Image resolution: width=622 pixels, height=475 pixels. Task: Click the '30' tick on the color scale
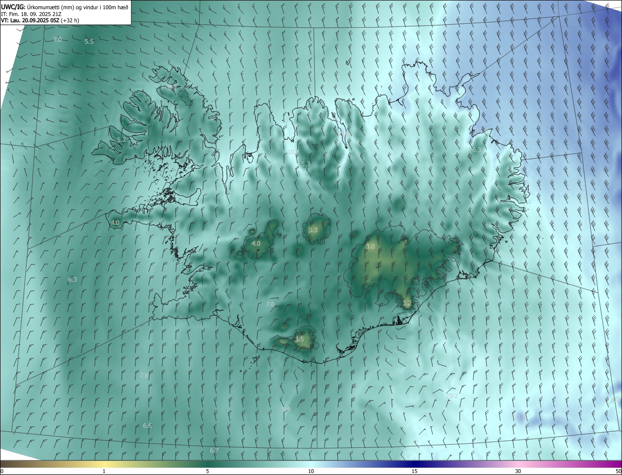[x=518, y=471]
